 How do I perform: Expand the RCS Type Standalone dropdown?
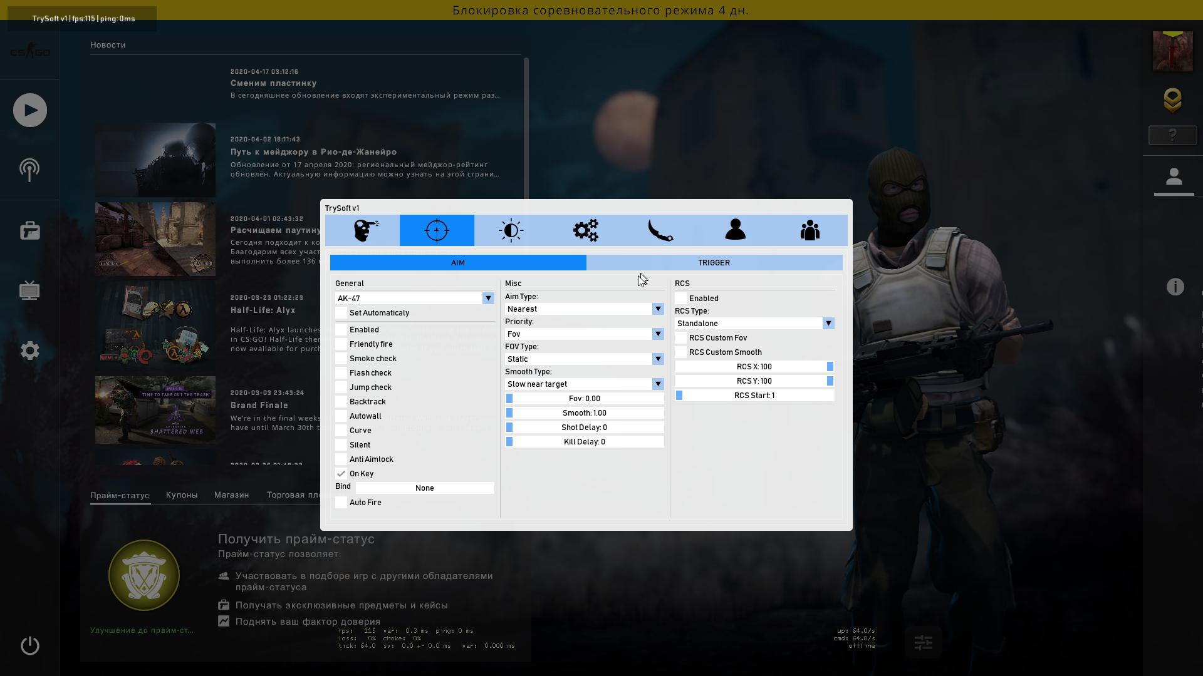pyautogui.click(x=828, y=324)
